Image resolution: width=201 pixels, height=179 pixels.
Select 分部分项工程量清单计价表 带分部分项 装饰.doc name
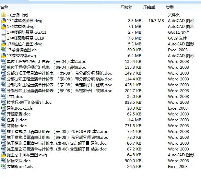tap(59, 79)
